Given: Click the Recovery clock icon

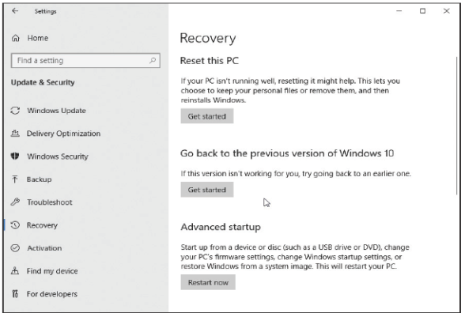Looking at the screenshot, I should pos(15,225).
